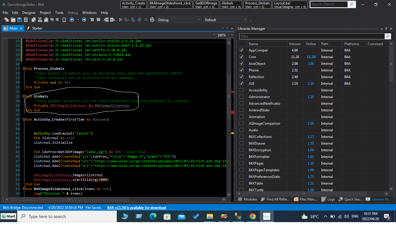Screen dimensions: 396x236
Task: Jump to Activity_Create quick navigation button
Action: click(133, 5)
